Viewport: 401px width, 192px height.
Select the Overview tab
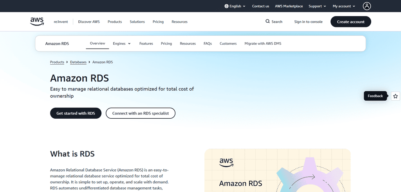coord(98,43)
